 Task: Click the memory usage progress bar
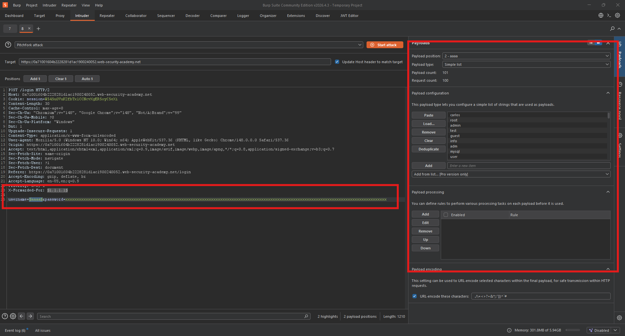point(573,330)
